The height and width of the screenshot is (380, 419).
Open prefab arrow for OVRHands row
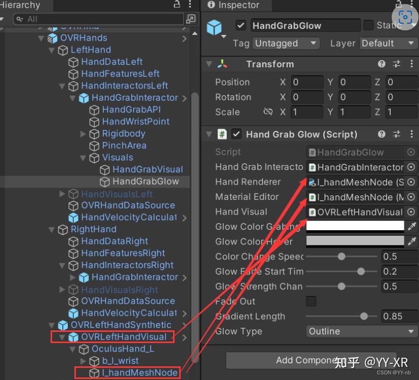point(184,39)
